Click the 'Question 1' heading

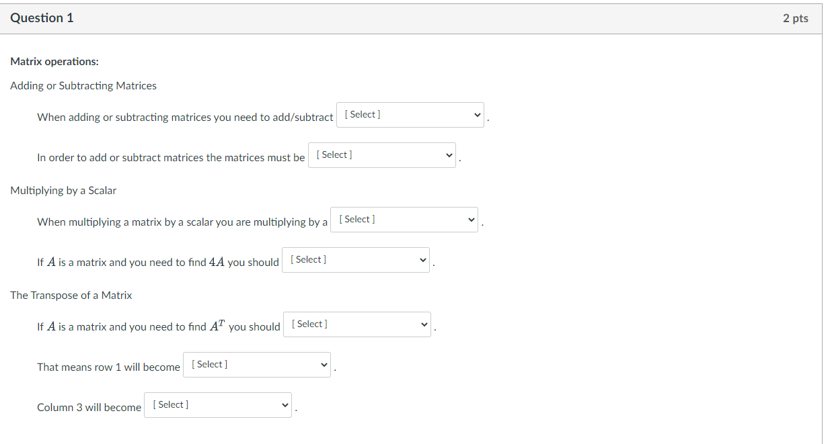[x=42, y=18]
